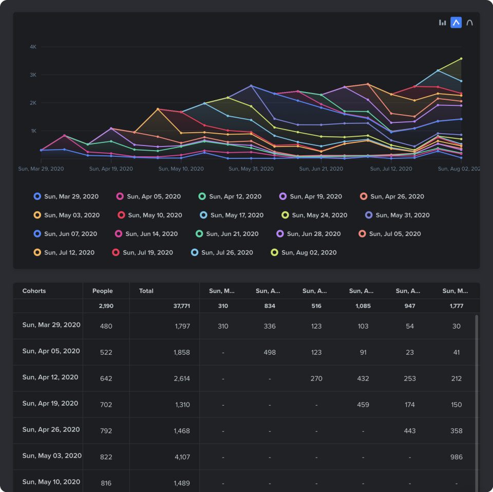
Task: Sort table by the Total column
Action: [x=146, y=291]
